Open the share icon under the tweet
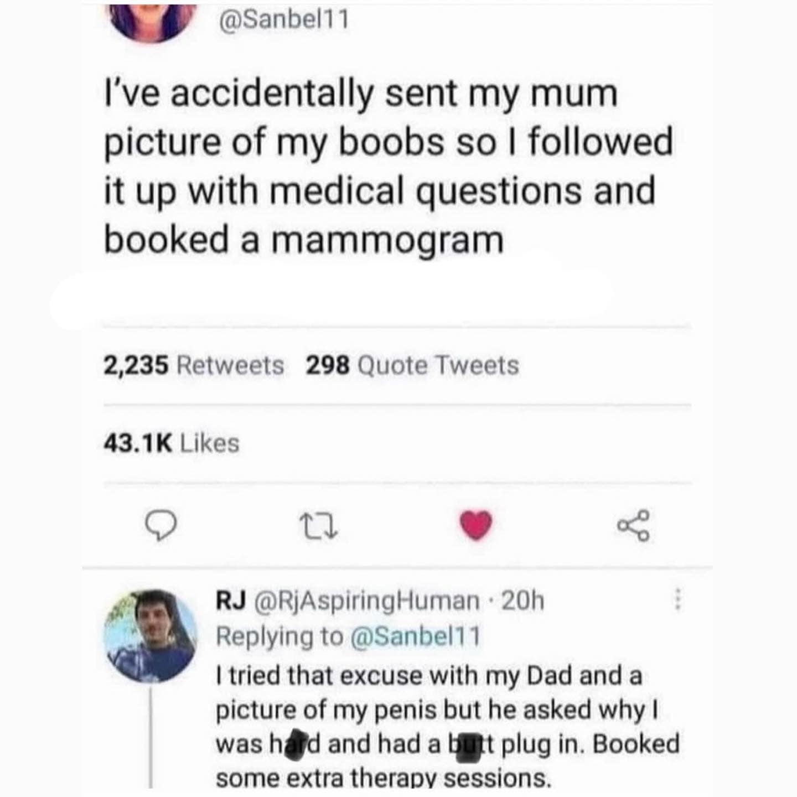 (633, 526)
